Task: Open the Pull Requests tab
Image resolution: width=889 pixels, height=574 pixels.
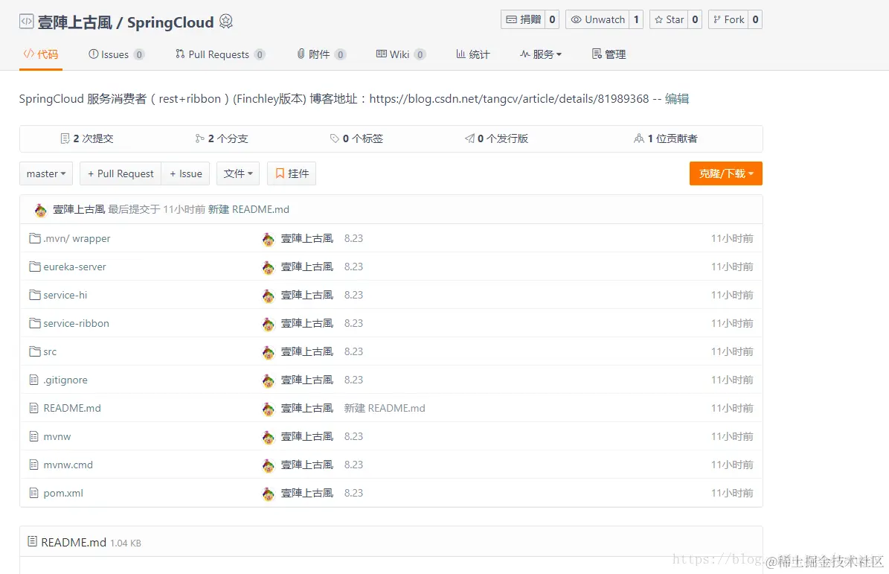Action: click(220, 54)
